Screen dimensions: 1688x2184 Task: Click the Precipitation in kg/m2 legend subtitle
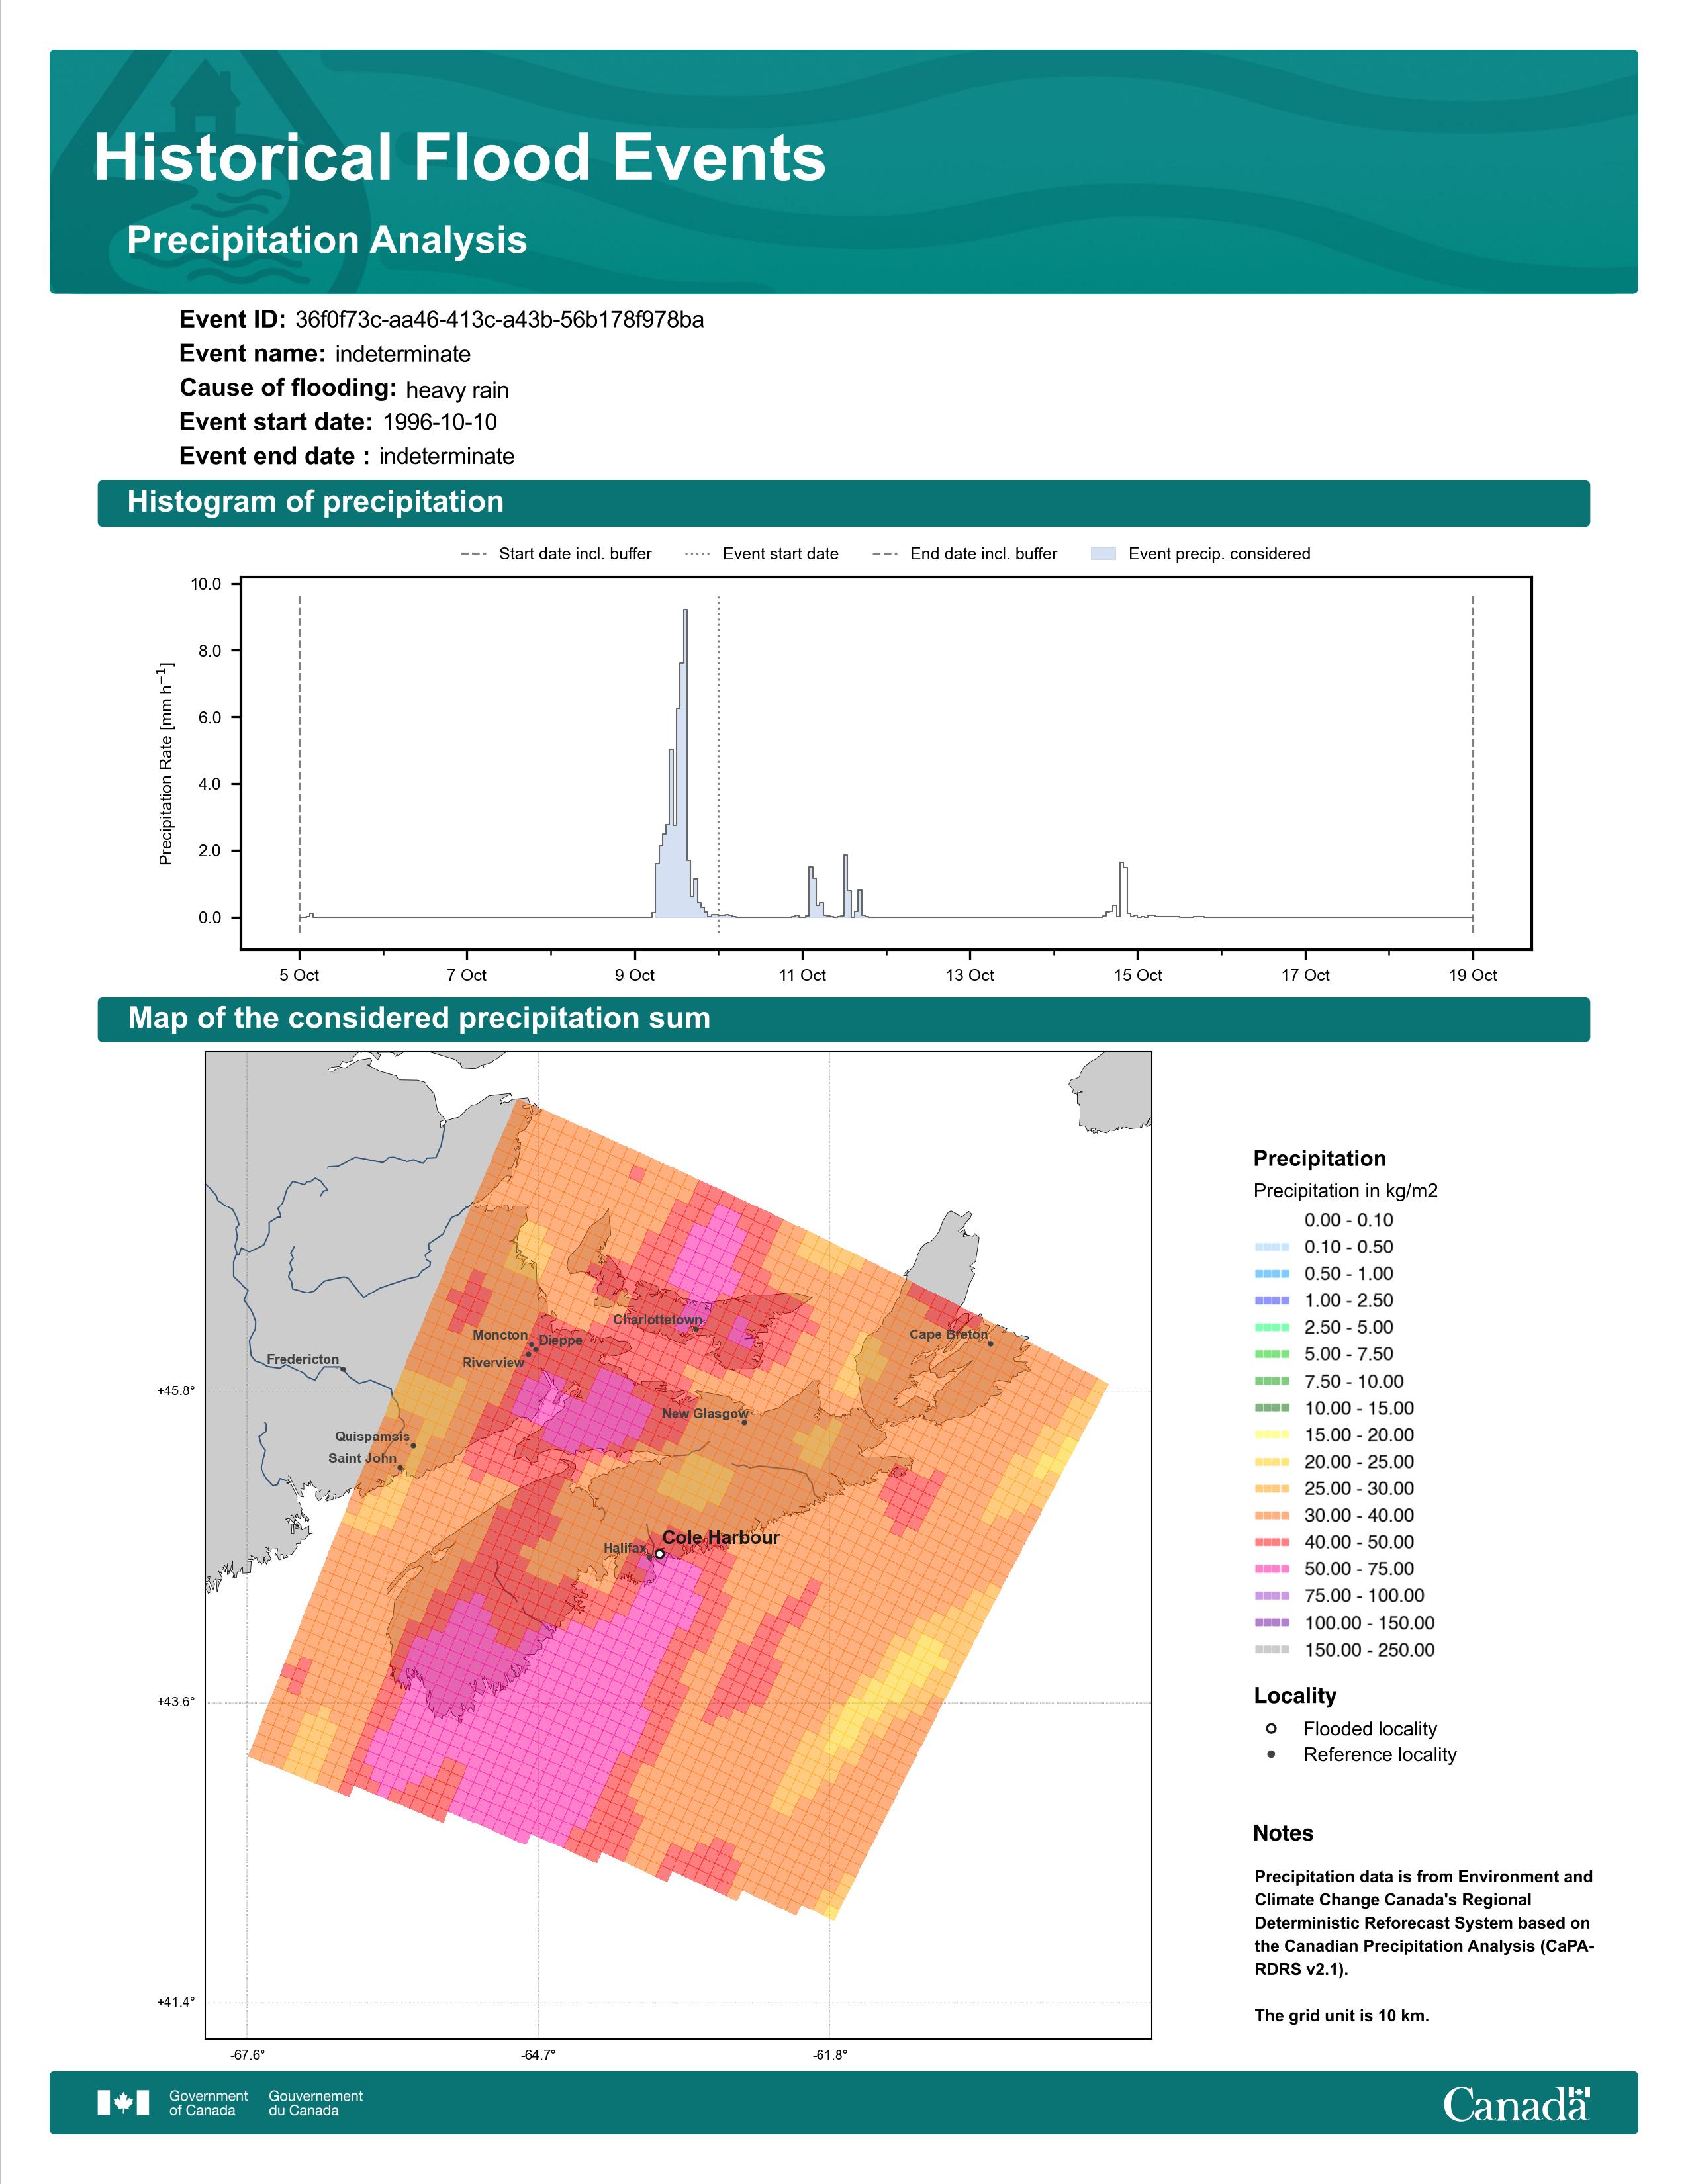[1345, 1191]
